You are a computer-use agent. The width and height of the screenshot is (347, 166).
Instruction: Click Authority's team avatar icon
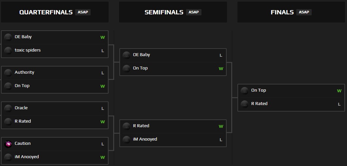coord(8,73)
